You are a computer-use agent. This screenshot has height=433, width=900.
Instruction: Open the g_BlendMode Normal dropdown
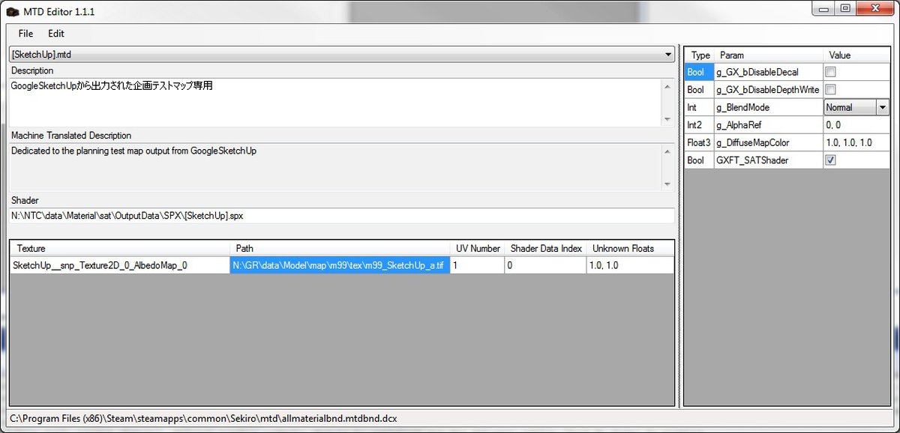(882, 107)
